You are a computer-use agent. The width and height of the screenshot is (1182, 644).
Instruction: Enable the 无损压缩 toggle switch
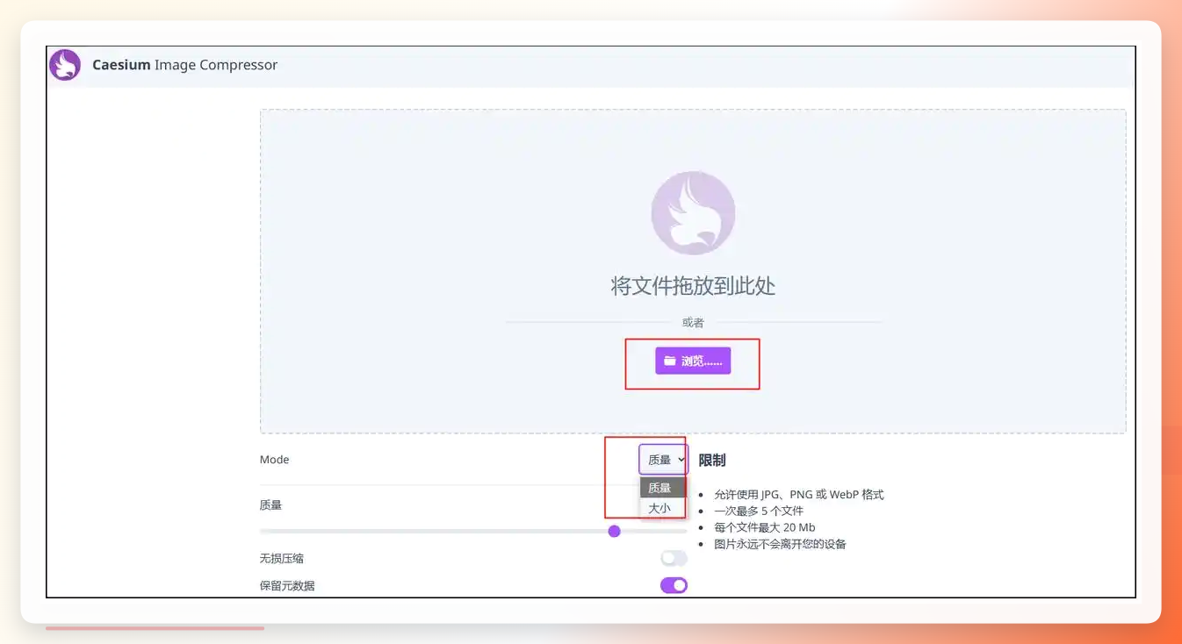pos(674,558)
